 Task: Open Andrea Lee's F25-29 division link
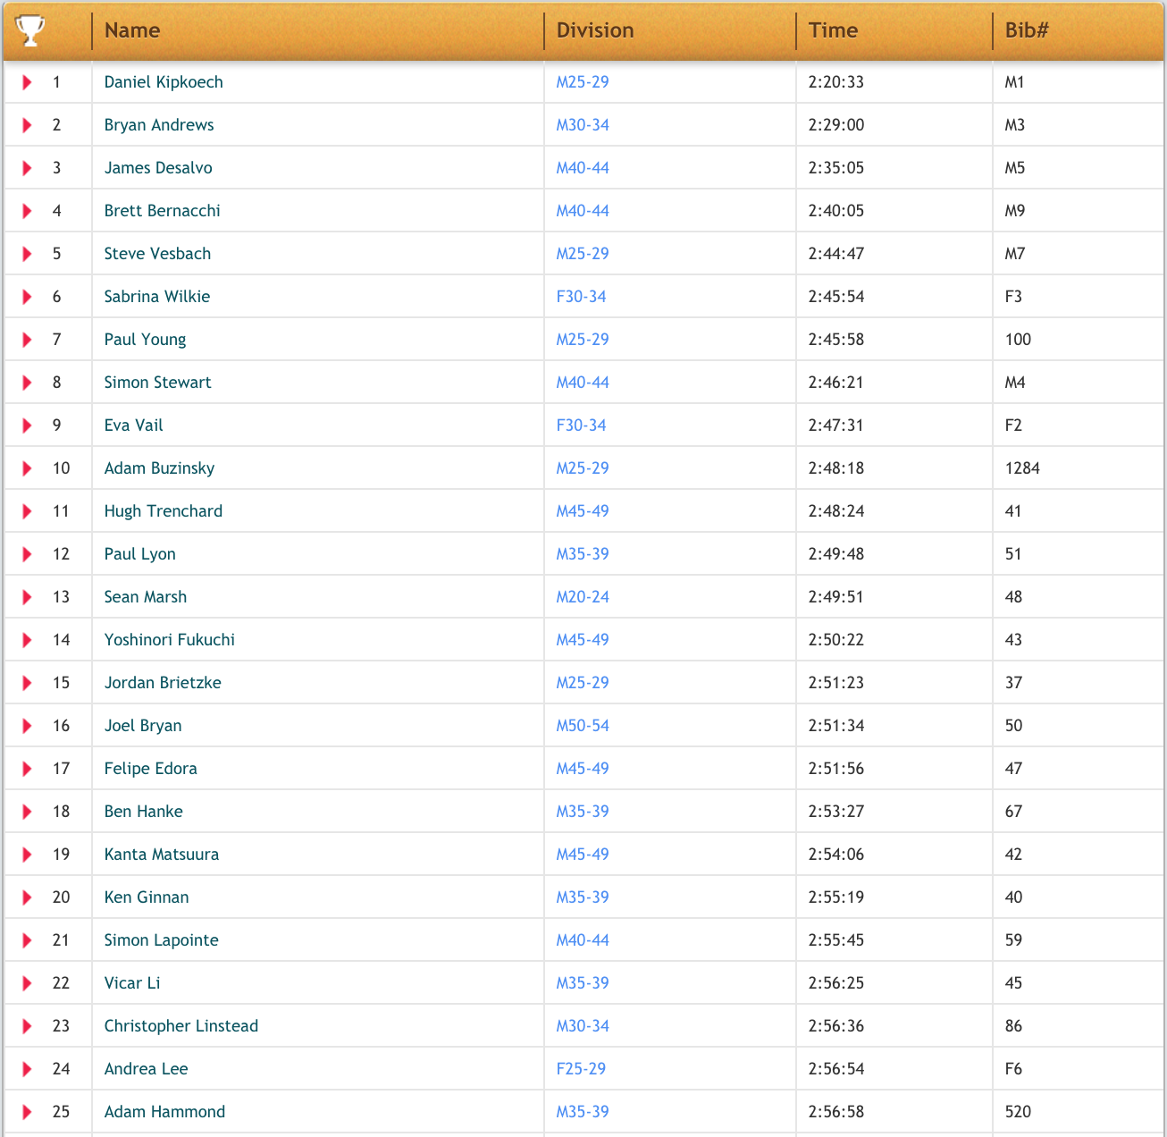click(x=581, y=1069)
